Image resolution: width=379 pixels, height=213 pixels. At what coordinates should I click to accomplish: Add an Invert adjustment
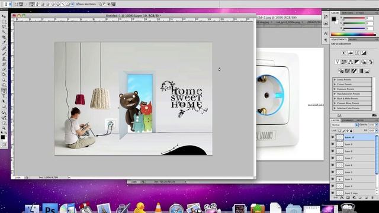tap(341, 71)
